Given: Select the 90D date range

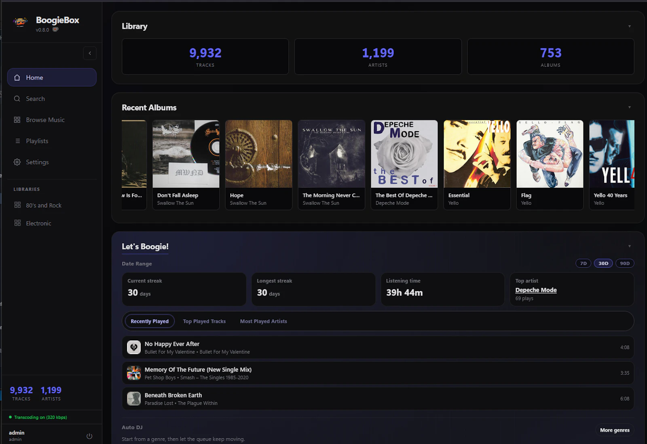Looking at the screenshot, I should click(x=625, y=263).
